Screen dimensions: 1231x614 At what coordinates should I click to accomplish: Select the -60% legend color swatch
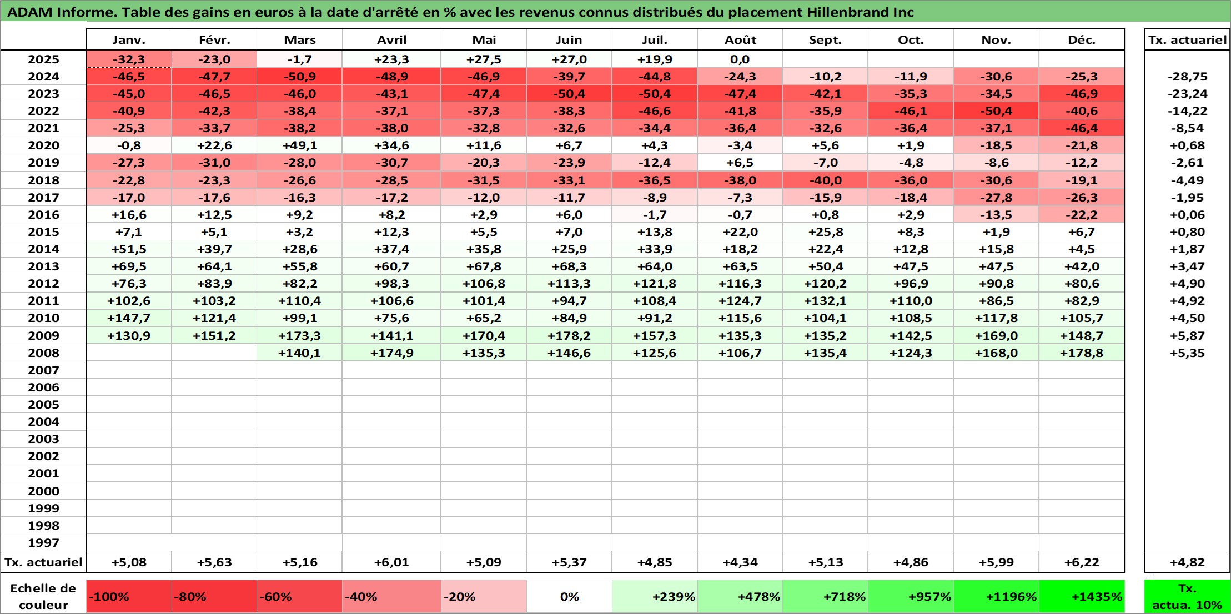(299, 597)
